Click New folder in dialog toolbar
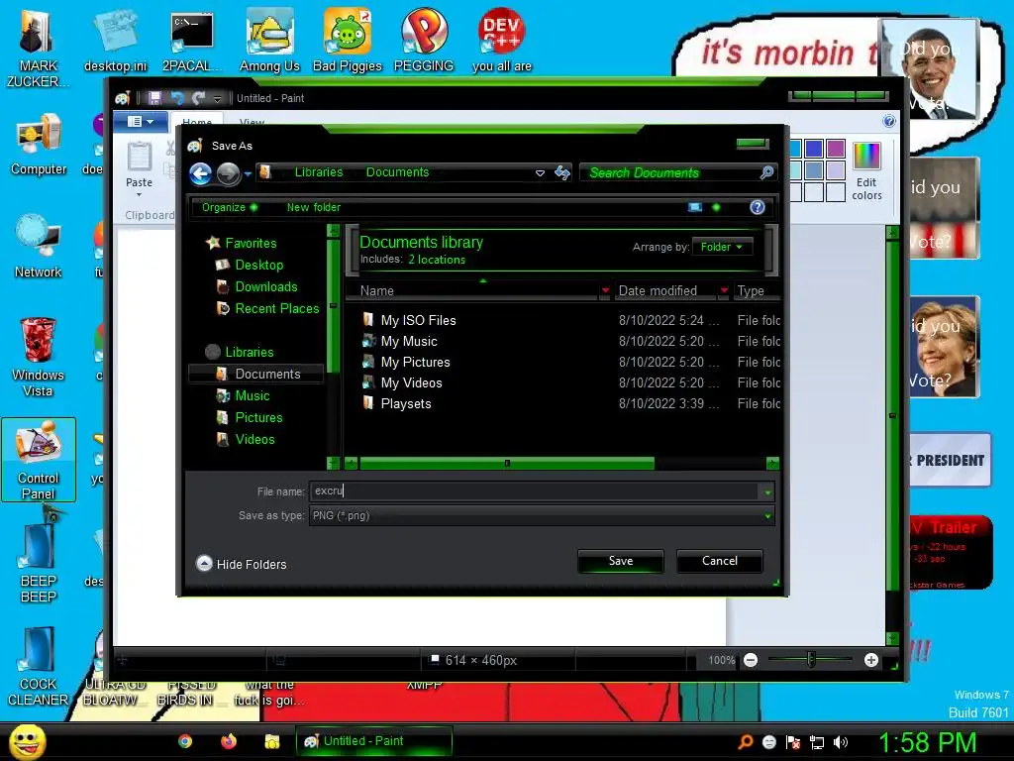Viewport: 1014px width, 761px height. [314, 207]
